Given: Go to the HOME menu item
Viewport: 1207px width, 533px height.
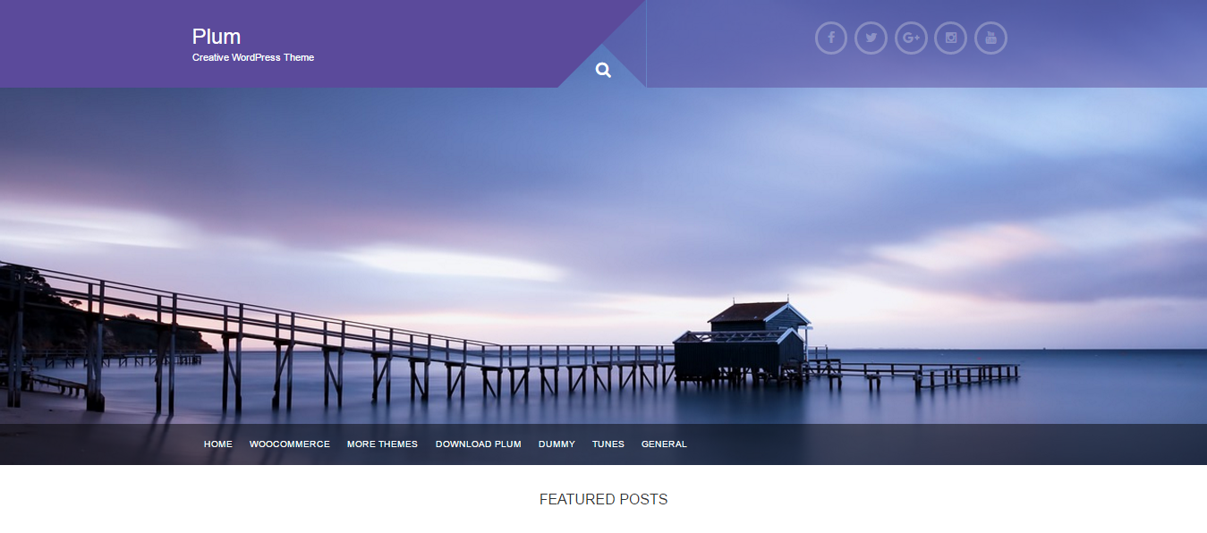Looking at the screenshot, I should pos(218,444).
